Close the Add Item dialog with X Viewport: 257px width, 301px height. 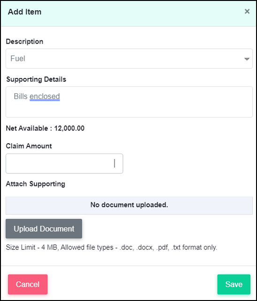point(247,12)
